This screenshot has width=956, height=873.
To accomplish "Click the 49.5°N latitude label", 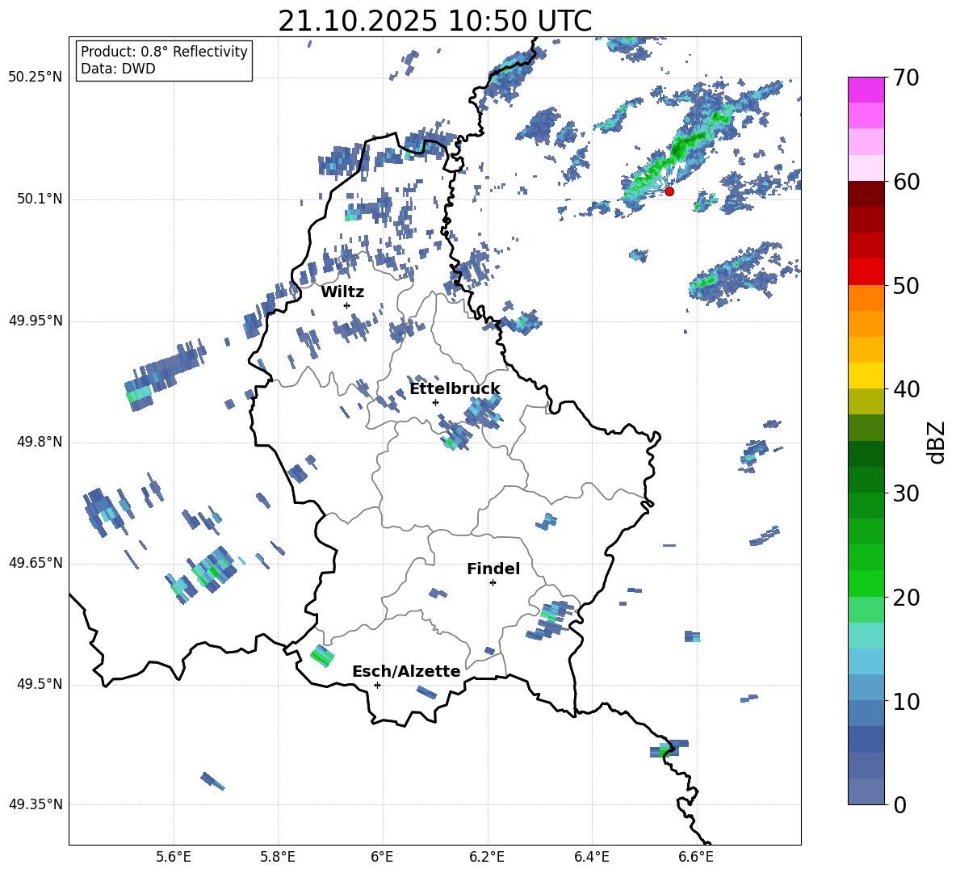I will click(x=40, y=685).
